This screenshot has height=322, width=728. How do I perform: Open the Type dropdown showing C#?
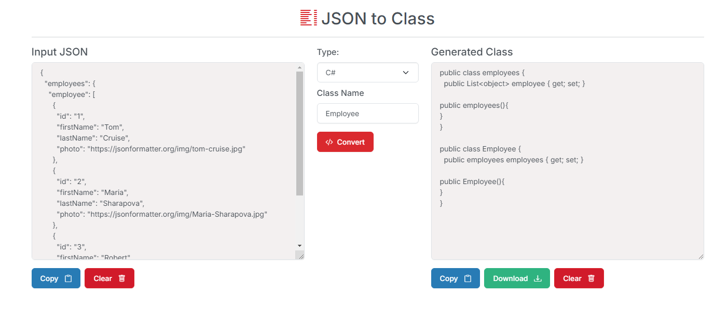[x=367, y=73]
